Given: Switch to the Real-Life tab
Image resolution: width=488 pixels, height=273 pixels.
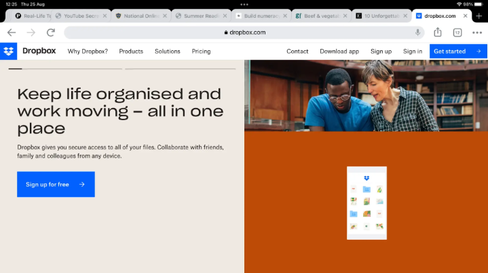Looking at the screenshot, I should point(33,16).
